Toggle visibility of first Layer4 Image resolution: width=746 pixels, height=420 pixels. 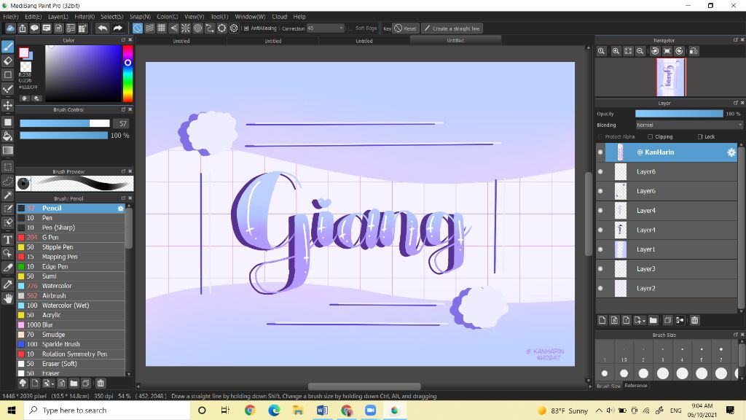(600, 211)
